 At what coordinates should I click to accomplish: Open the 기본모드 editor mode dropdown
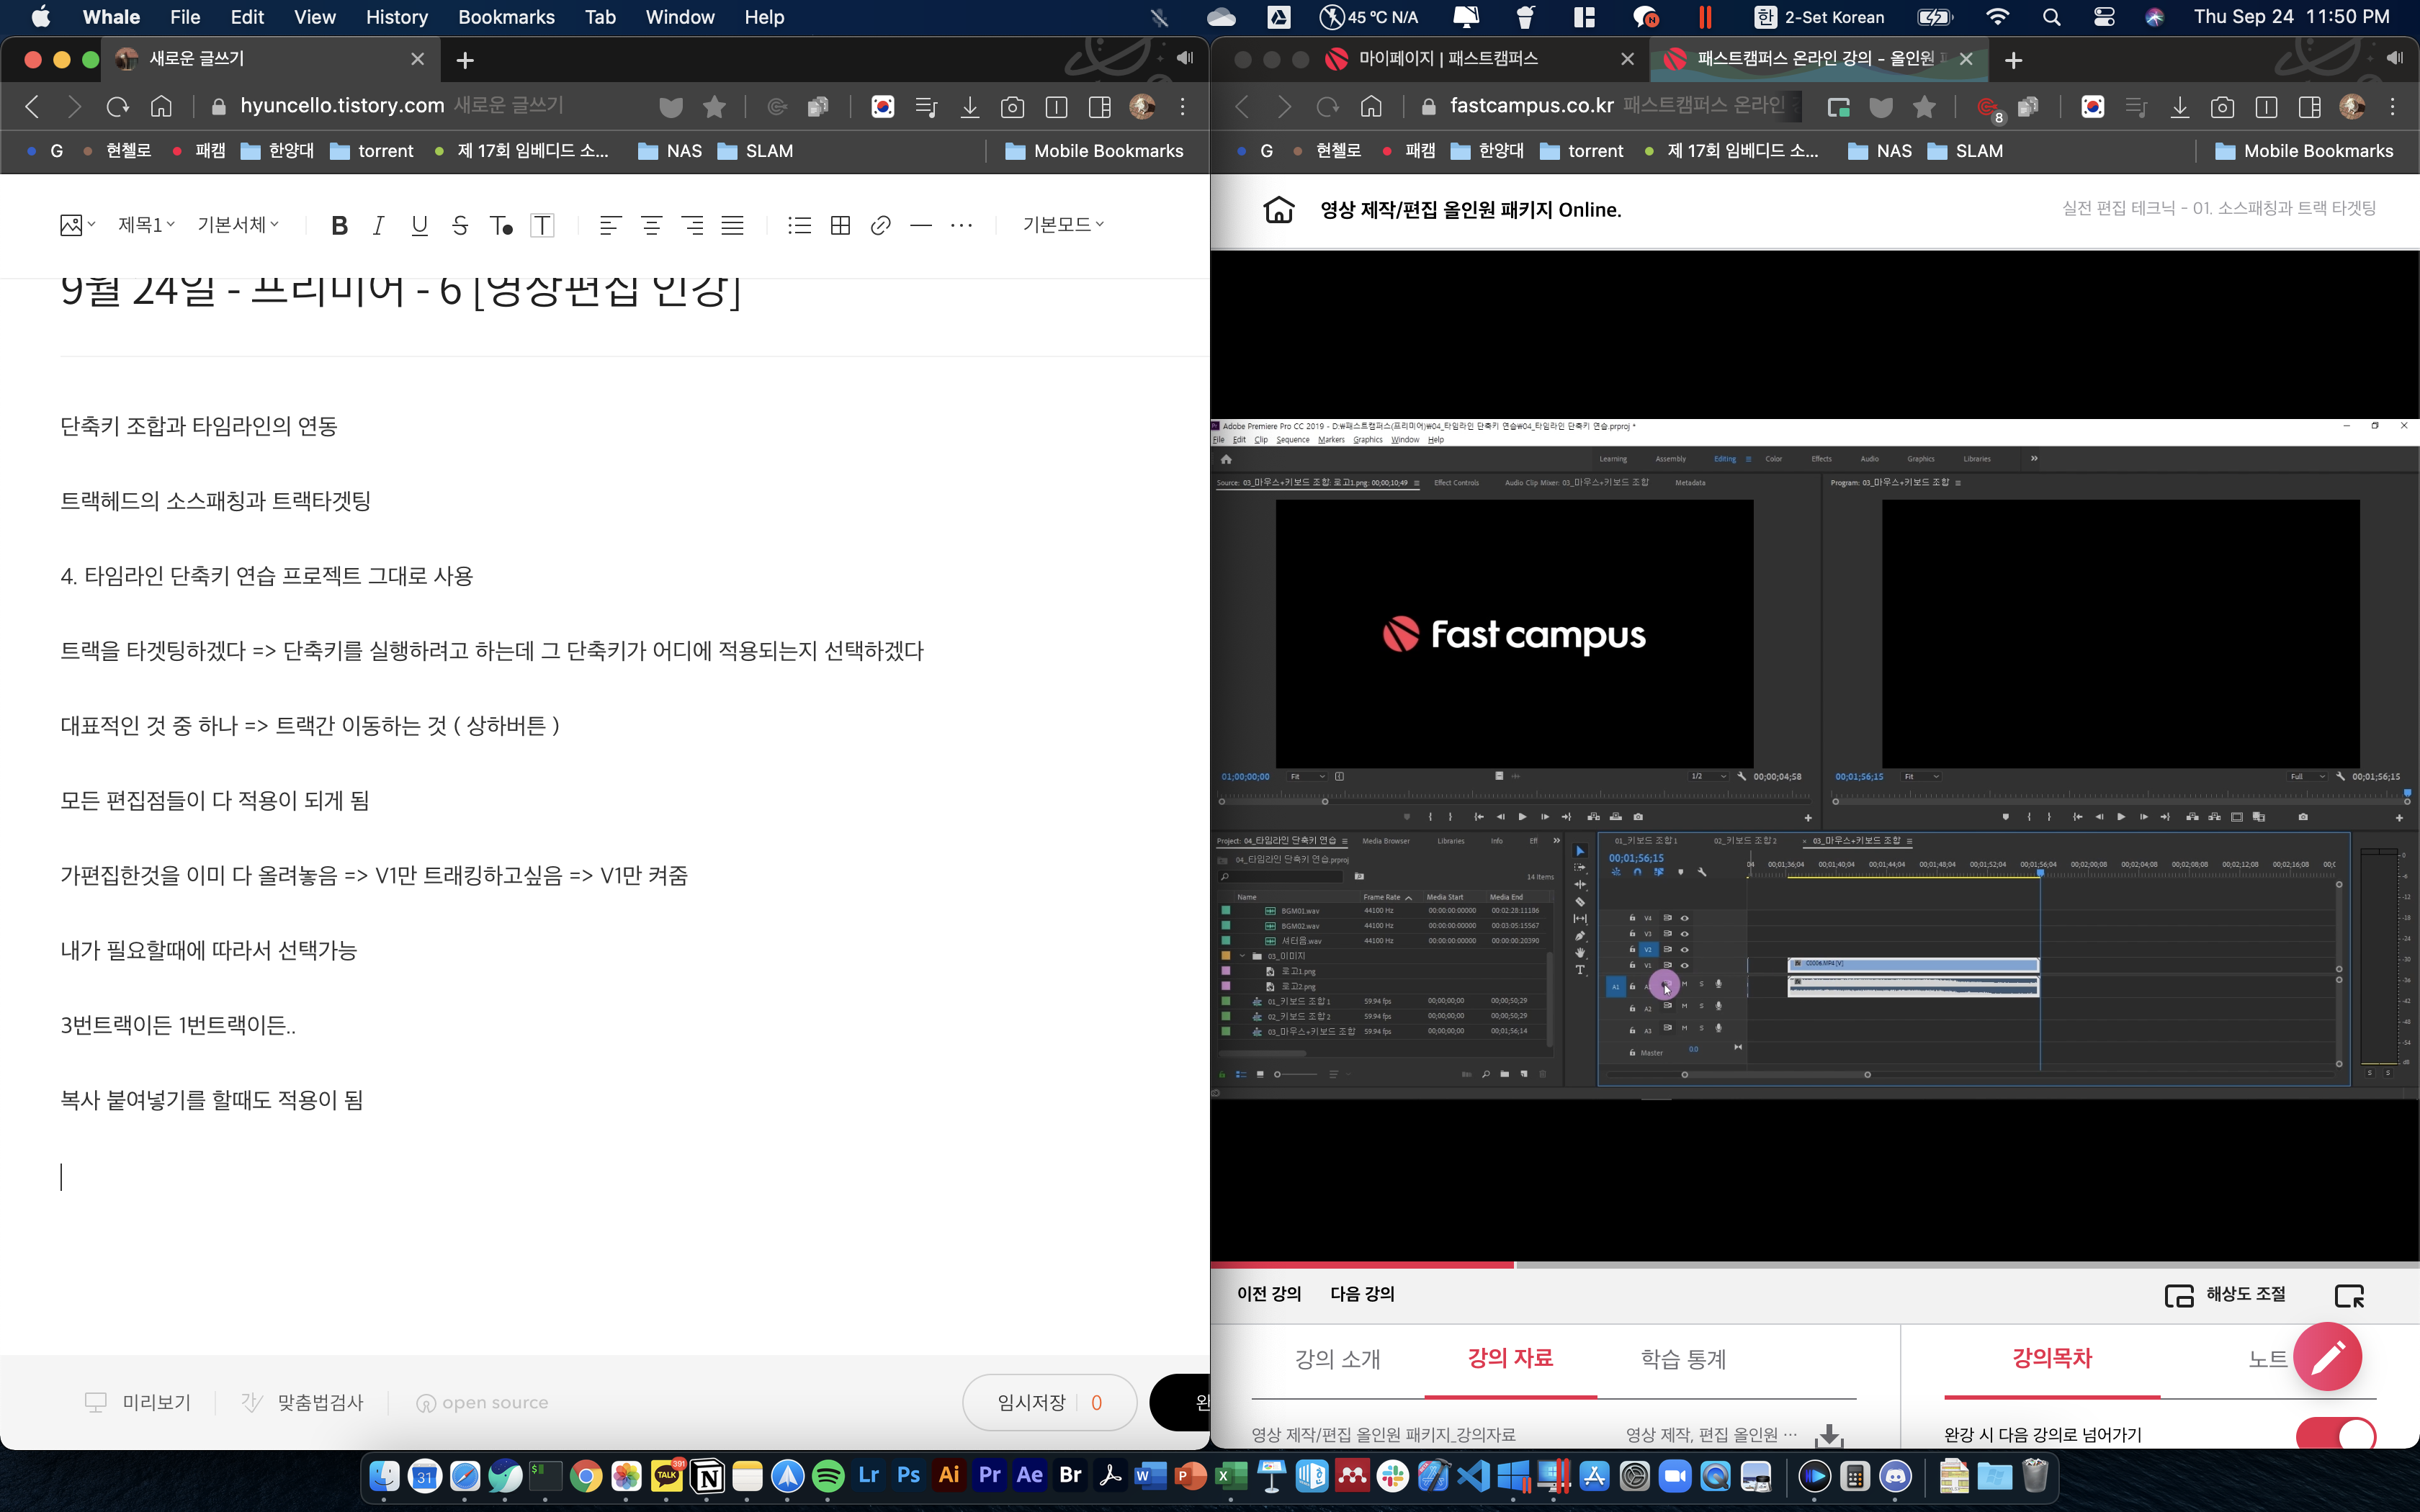[x=1062, y=225]
